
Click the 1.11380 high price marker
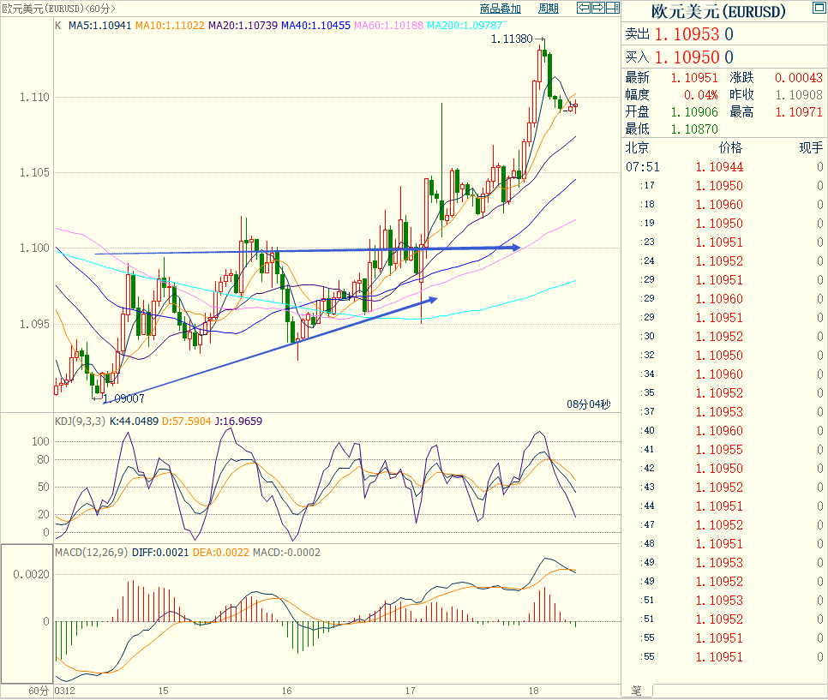[x=513, y=39]
